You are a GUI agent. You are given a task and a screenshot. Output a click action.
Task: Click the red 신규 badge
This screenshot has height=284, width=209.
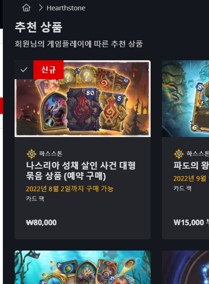[x=48, y=70]
